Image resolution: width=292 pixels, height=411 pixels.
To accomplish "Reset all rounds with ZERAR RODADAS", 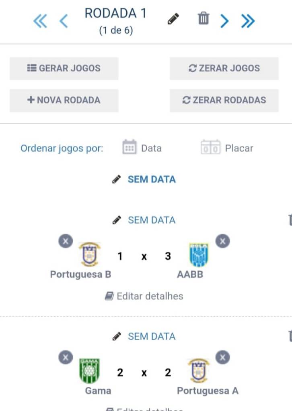I will tap(224, 100).
